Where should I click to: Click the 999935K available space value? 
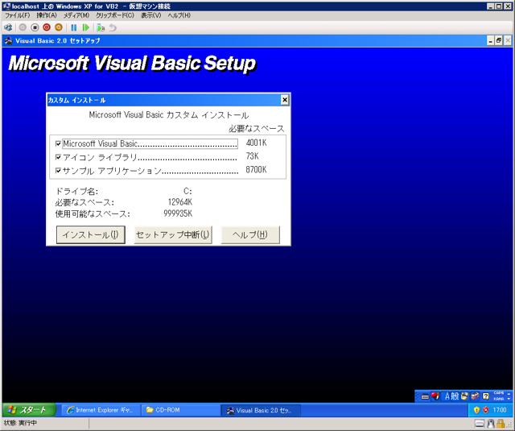(178, 213)
